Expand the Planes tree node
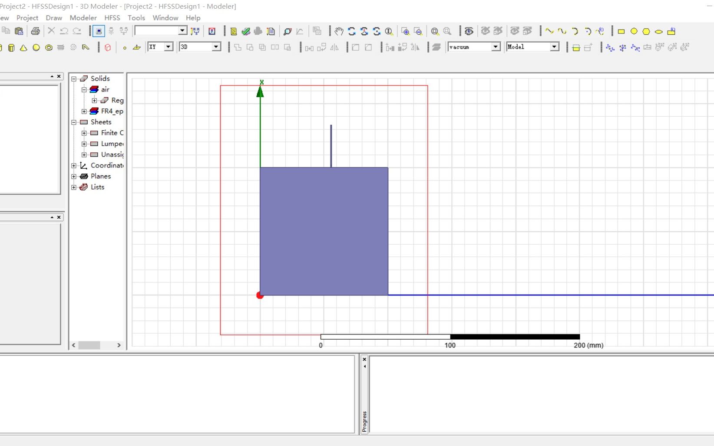 pyautogui.click(x=74, y=177)
